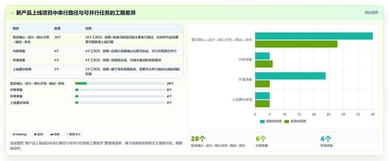Select the 上线素材审核 table row name
Screen dimensions: 389x161
[22, 69]
